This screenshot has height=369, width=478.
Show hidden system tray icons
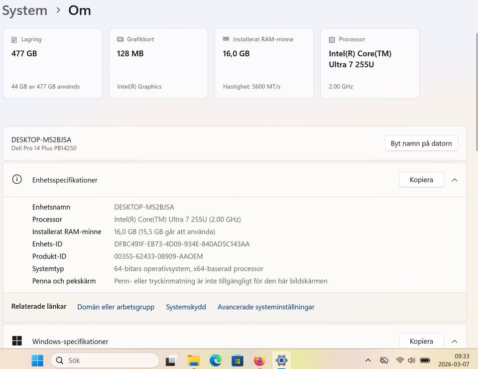368,360
